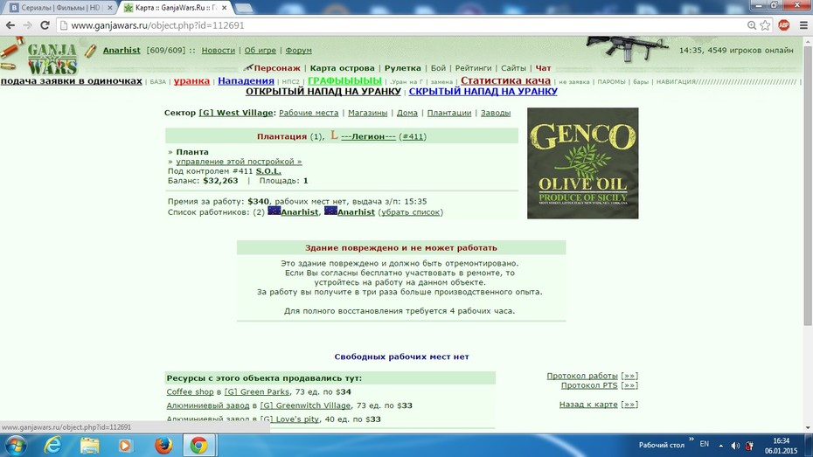Open File Explorer from the taskbar
813x457 pixels.
[x=89, y=445]
